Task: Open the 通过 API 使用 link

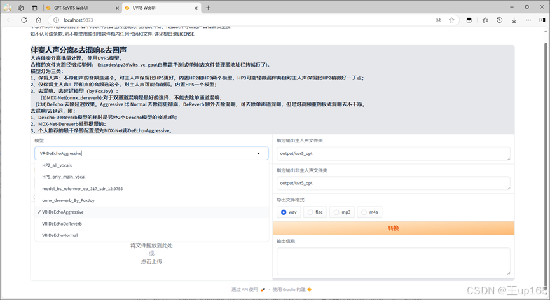Action: point(247,289)
